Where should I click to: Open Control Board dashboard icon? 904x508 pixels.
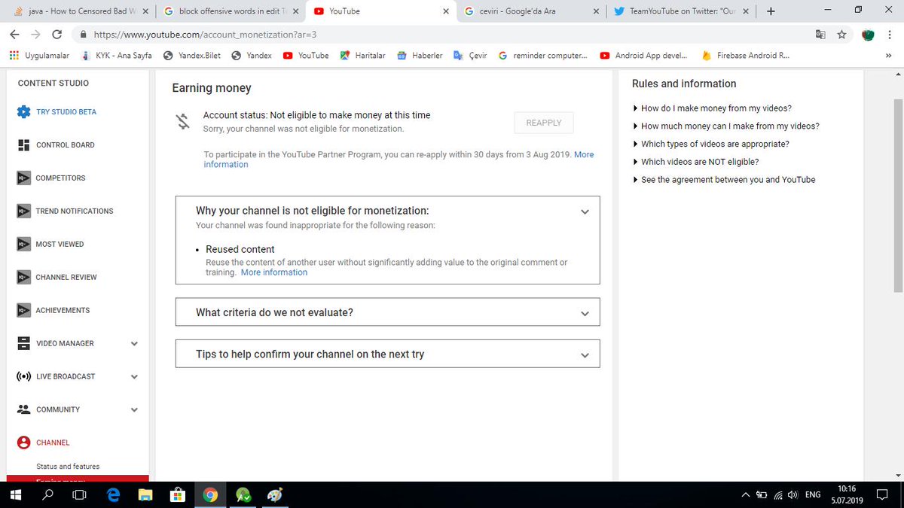(23, 145)
